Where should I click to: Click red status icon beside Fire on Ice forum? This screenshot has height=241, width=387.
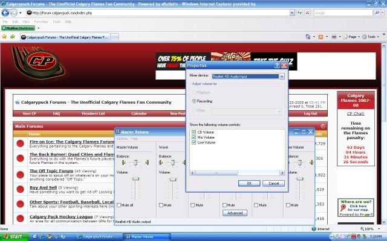click(x=20, y=143)
